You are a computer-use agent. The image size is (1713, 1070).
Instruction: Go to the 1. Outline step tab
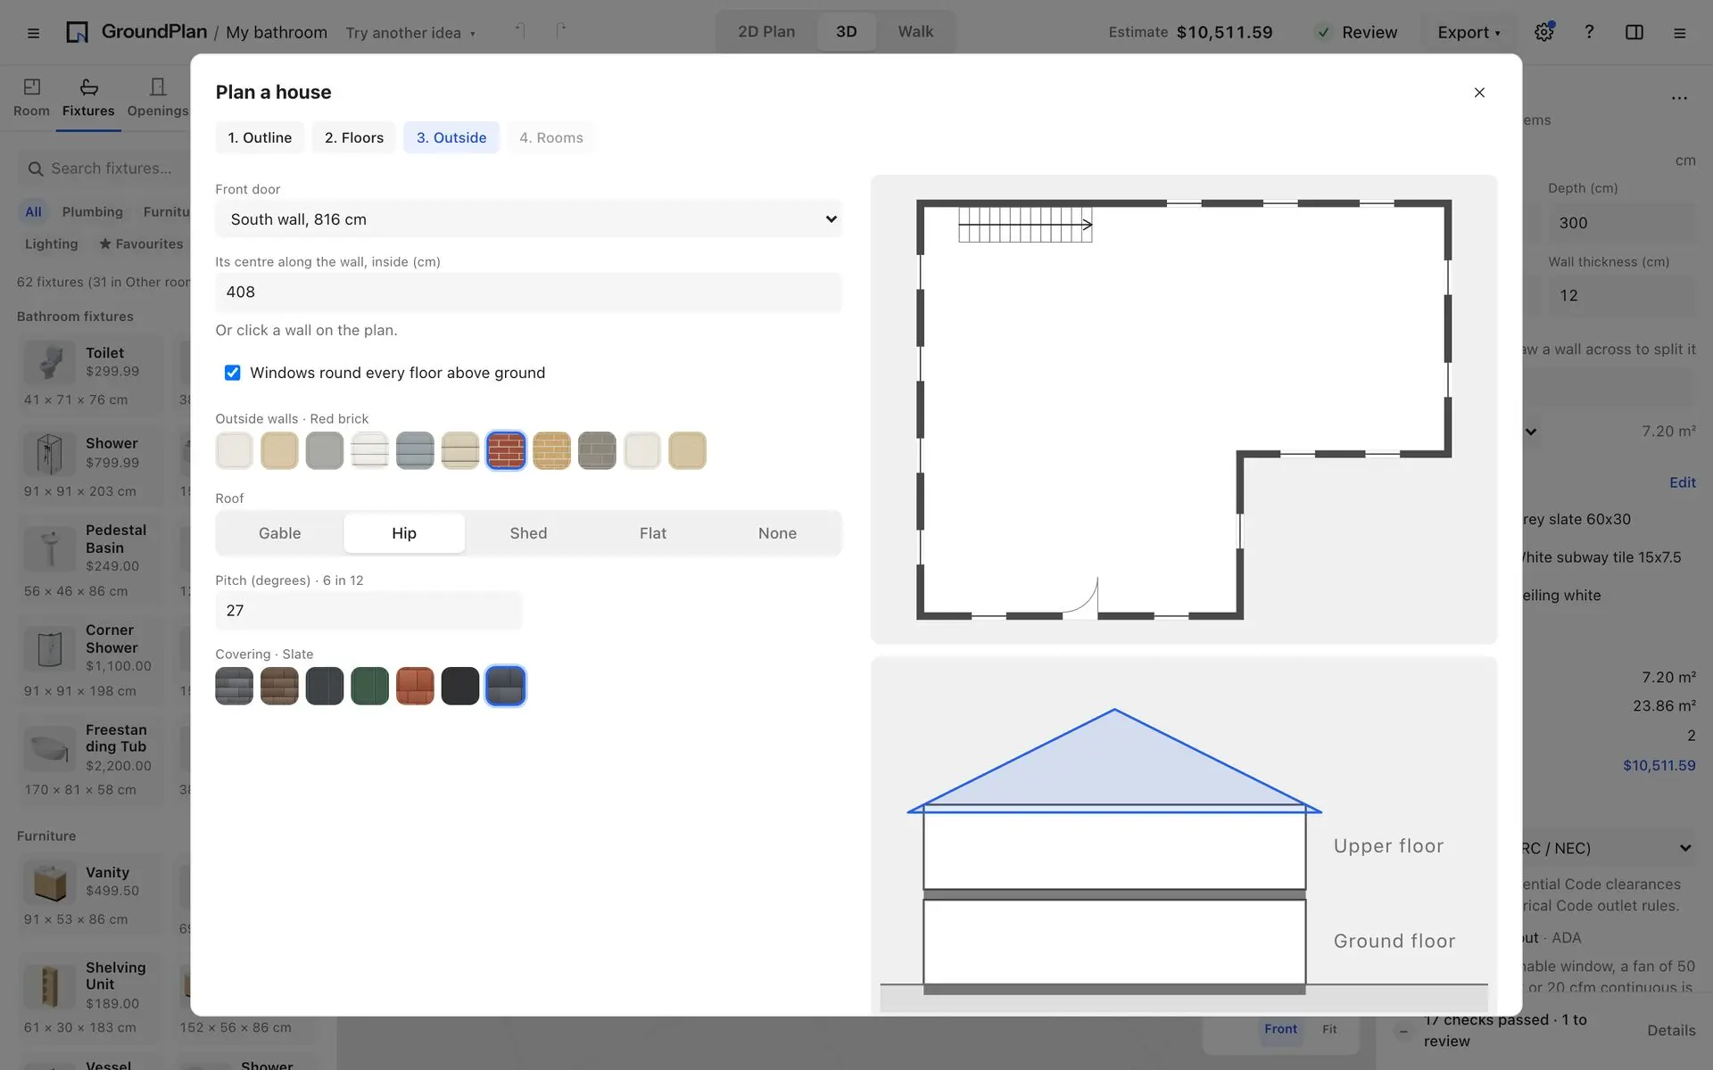(260, 137)
